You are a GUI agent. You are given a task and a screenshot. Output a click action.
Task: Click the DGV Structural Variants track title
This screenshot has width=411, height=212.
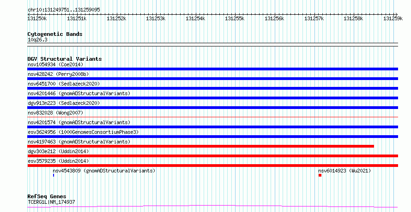point(65,59)
